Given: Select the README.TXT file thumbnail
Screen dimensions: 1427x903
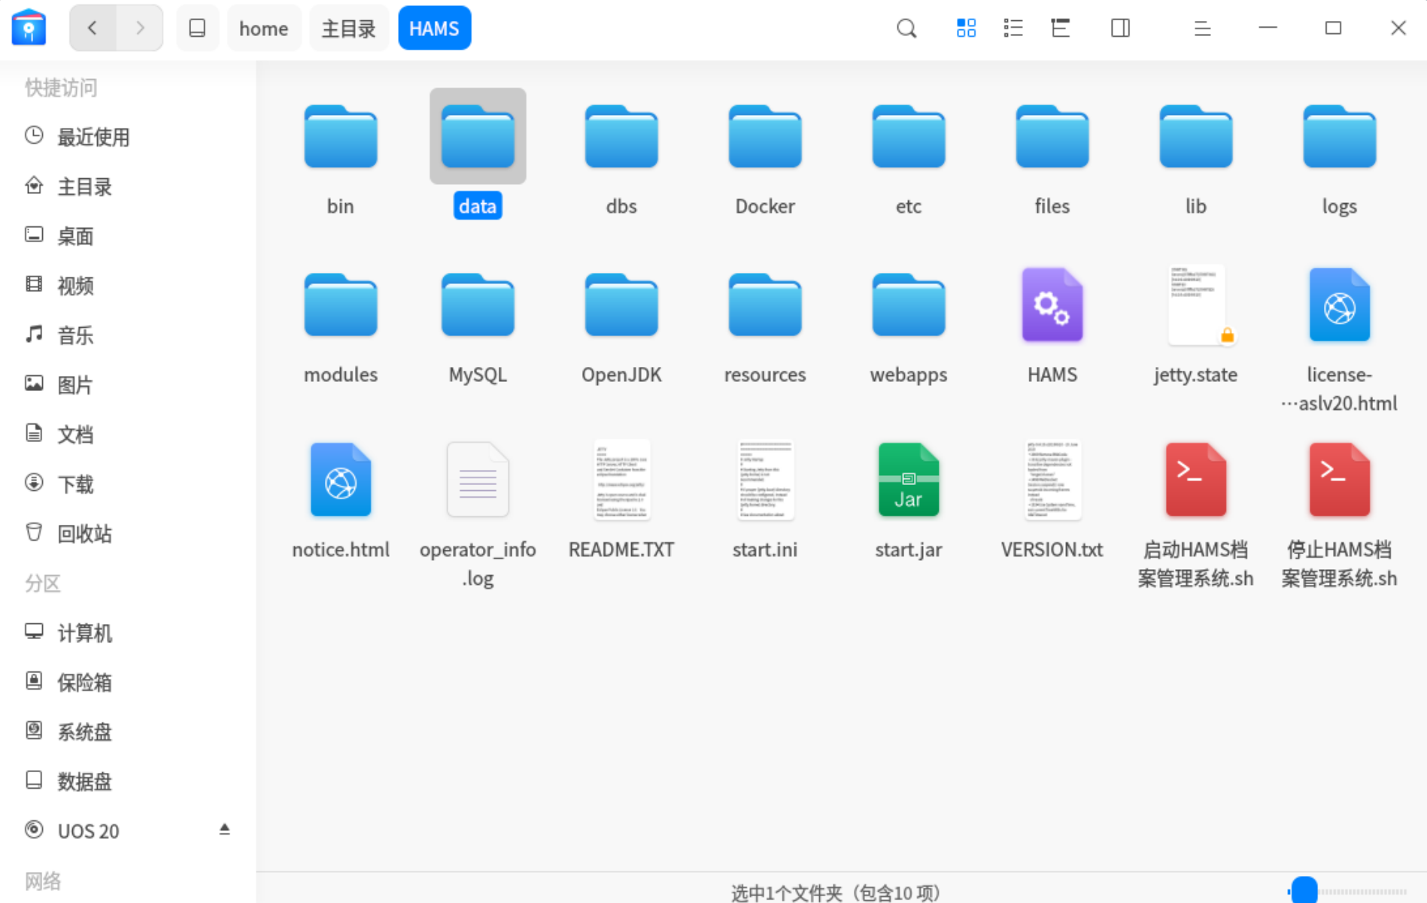Looking at the screenshot, I should tap(621, 481).
